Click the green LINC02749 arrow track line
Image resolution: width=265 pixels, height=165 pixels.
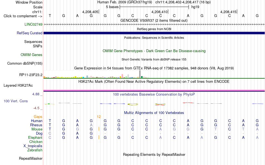pyautogui.click(x=154, y=25)
